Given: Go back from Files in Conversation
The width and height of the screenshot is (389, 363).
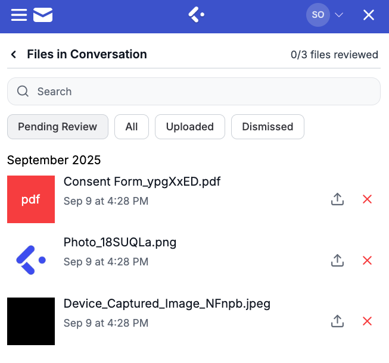Looking at the screenshot, I should coord(14,55).
